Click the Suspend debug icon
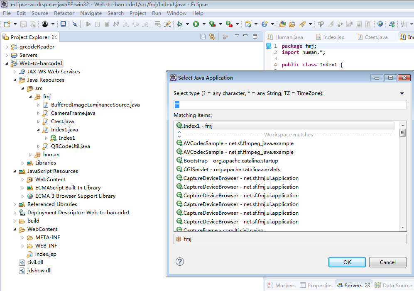414x291 pixels. pos(98,24)
